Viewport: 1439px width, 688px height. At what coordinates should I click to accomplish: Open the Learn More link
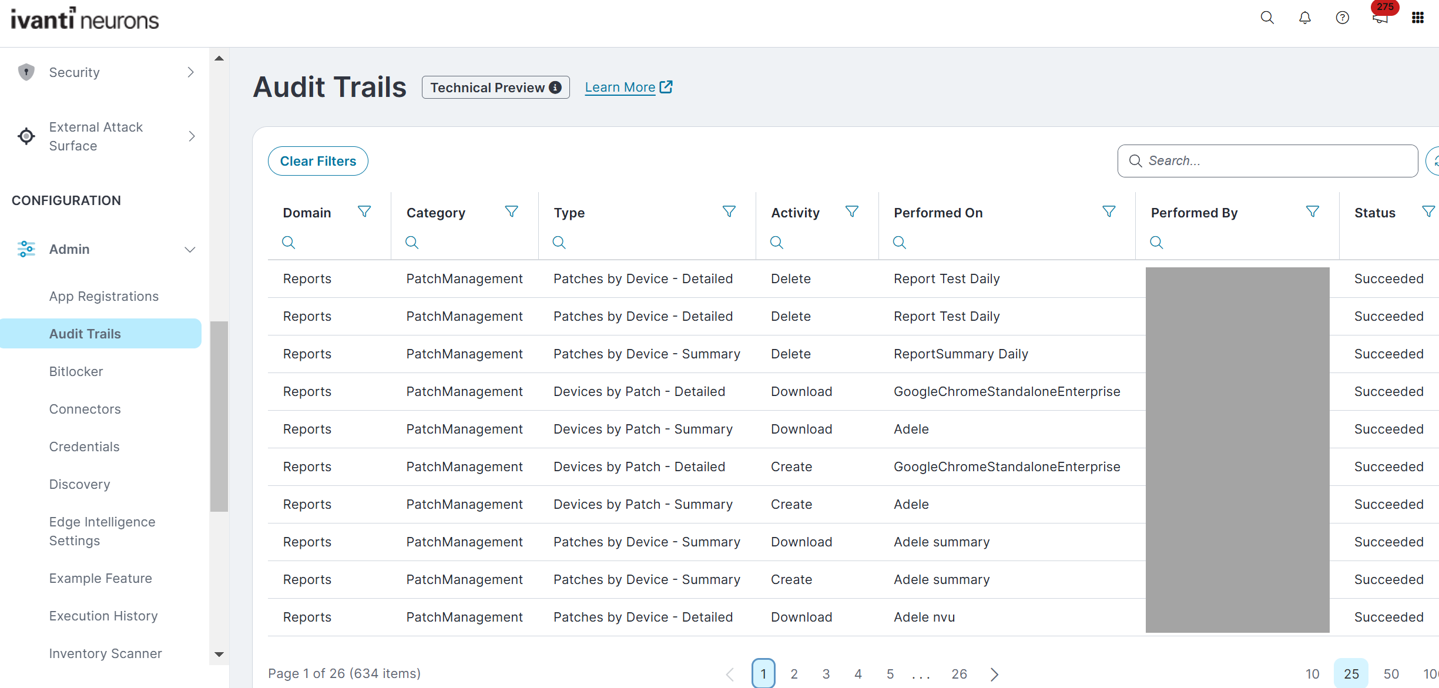coord(628,87)
